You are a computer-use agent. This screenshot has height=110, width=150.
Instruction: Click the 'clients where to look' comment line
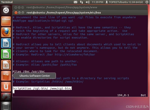pyautogui.click(x=56, y=51)
